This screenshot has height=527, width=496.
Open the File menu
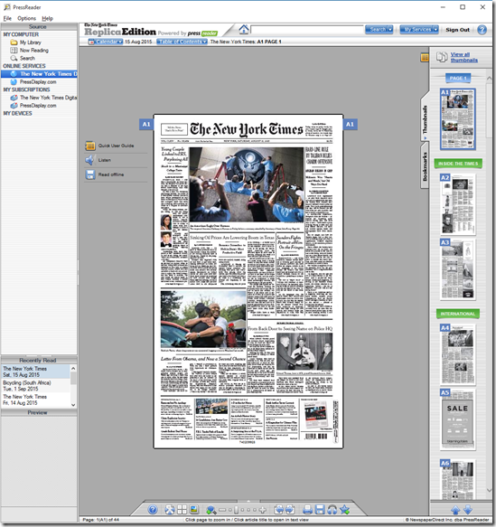(x=7, y=18)
